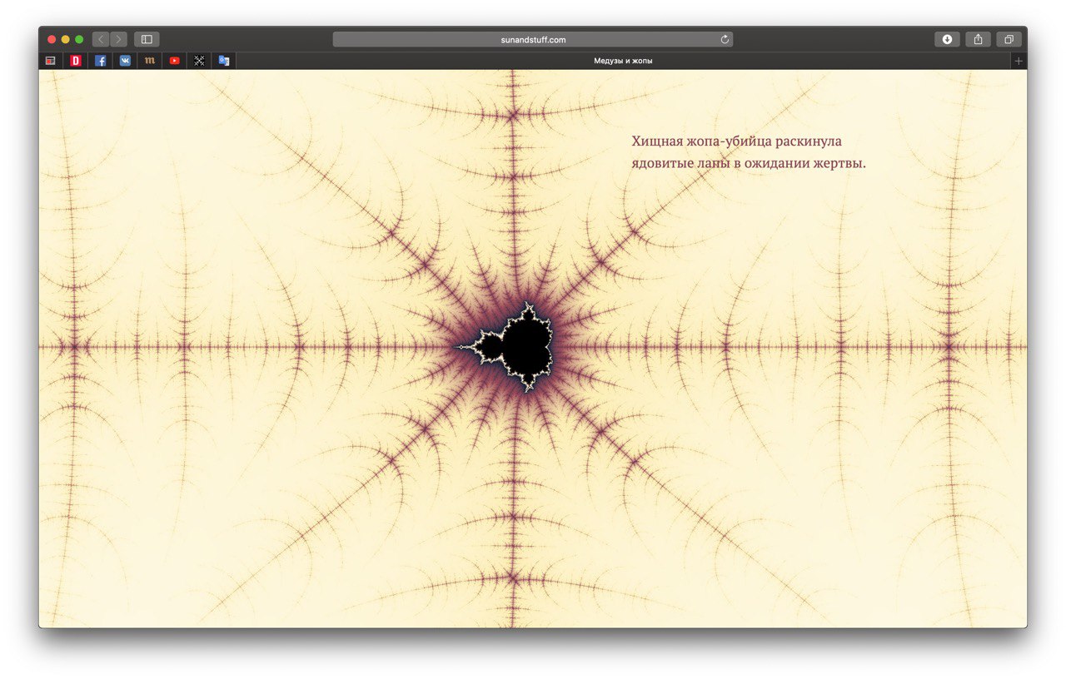Open the Facebook pinned tab

(x=100, y=61)
